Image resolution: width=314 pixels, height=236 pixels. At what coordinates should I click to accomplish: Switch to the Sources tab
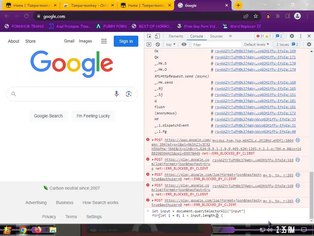coord(216,36)
